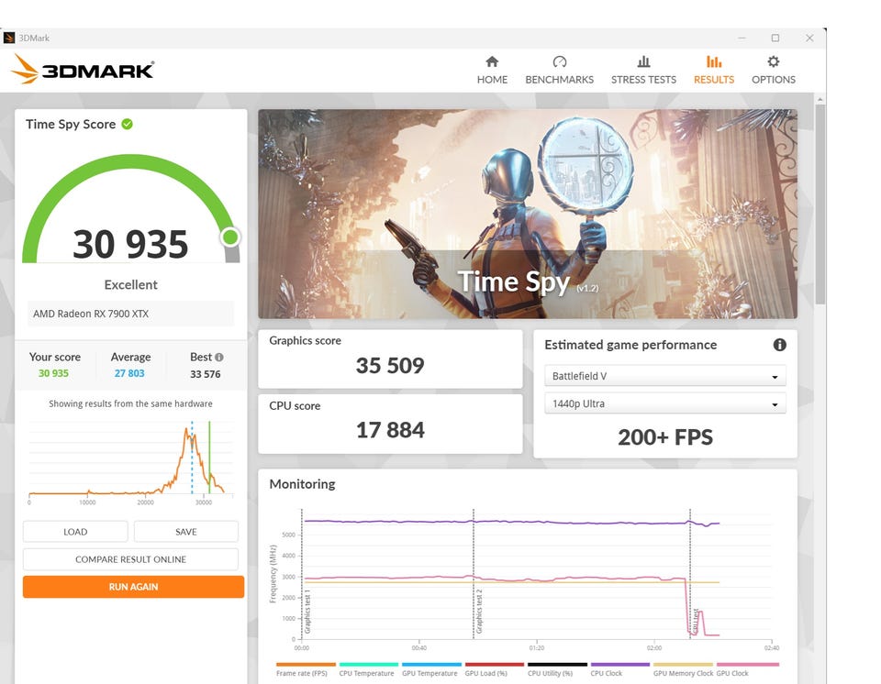Open the Results bar-chart icon
Image resolution: width=881 pixels, height=684 pixels.
(714, 61)
